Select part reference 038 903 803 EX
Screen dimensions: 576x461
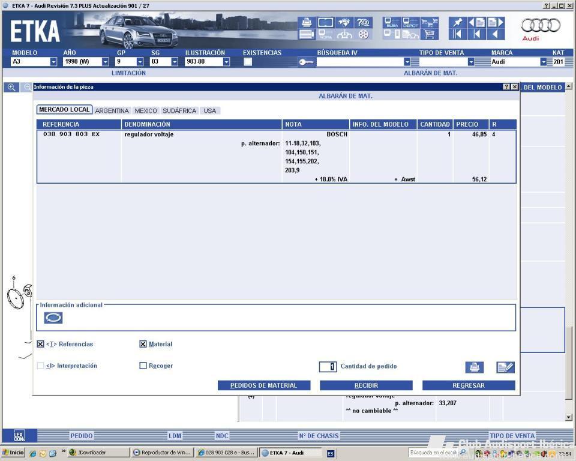[71, 134]
